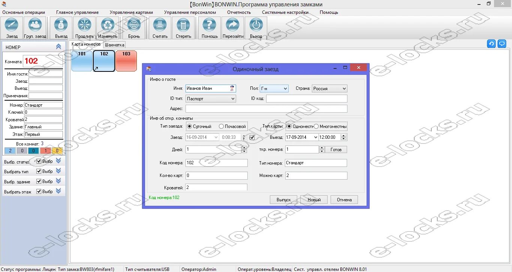Select the Суточный daily radio button
Screen dimensions: 512x272
189,126
